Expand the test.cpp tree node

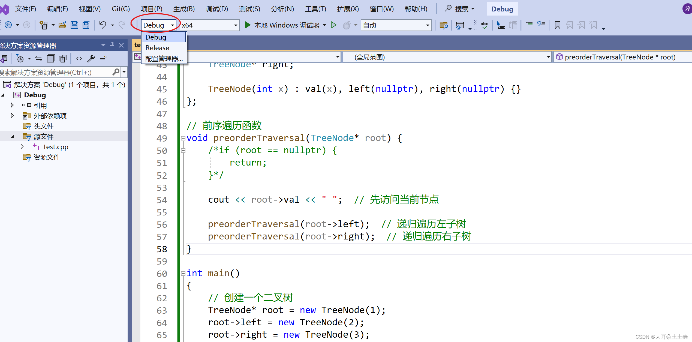[22, 146]
